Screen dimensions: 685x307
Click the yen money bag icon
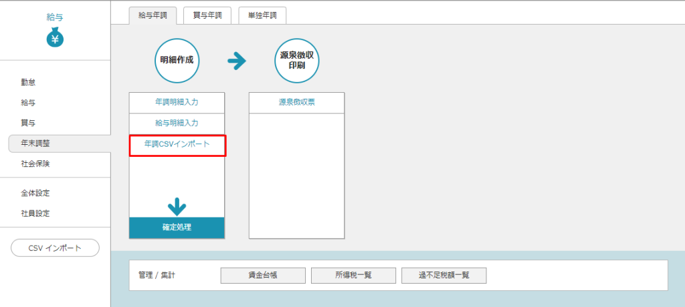(55, 37)
